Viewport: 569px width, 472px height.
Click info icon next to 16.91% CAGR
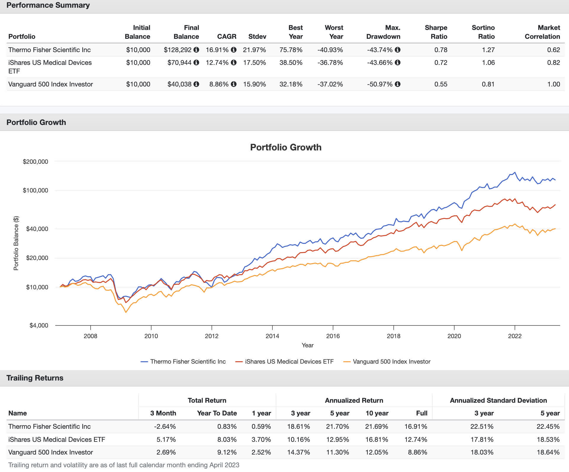click(x=234, y=50)
